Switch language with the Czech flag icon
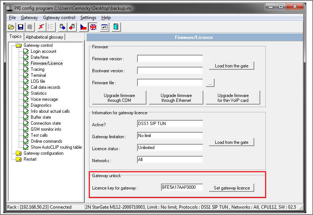 coord(83,27)
